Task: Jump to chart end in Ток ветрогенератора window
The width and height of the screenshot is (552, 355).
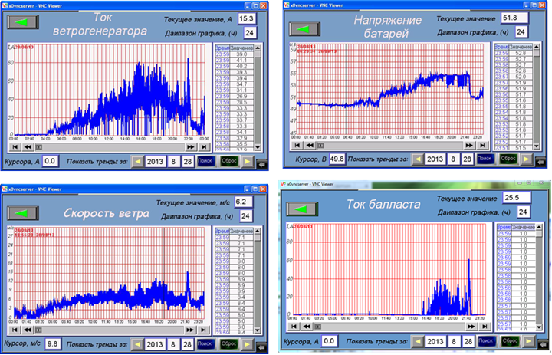Action: 204,147
